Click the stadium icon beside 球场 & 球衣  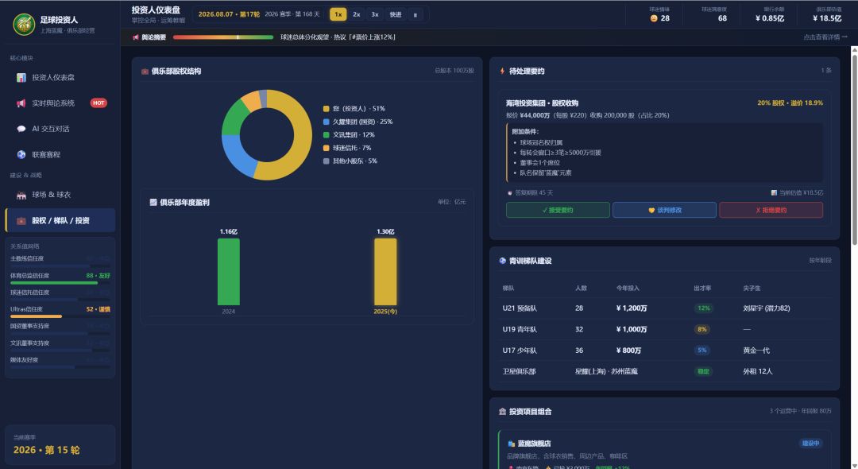(21, 195)
